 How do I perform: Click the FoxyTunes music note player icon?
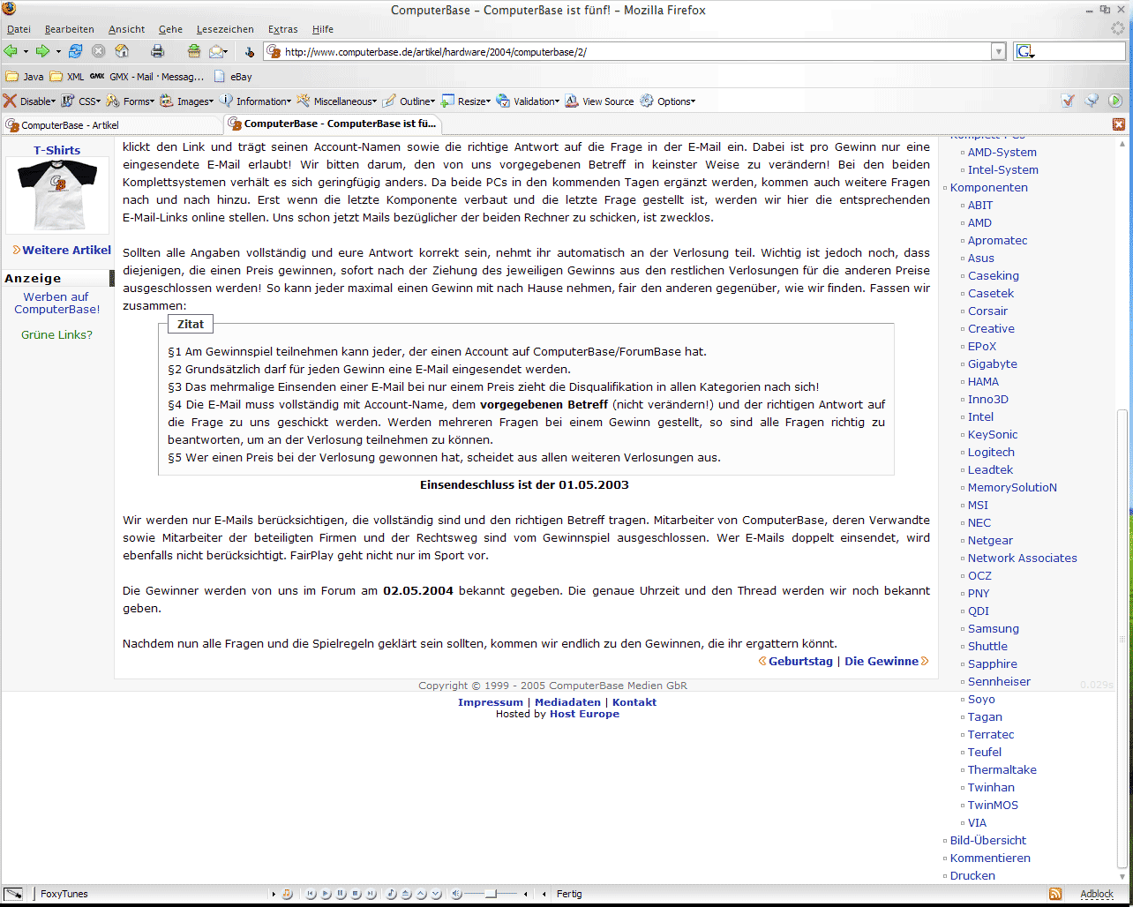(x=287, y=894)
